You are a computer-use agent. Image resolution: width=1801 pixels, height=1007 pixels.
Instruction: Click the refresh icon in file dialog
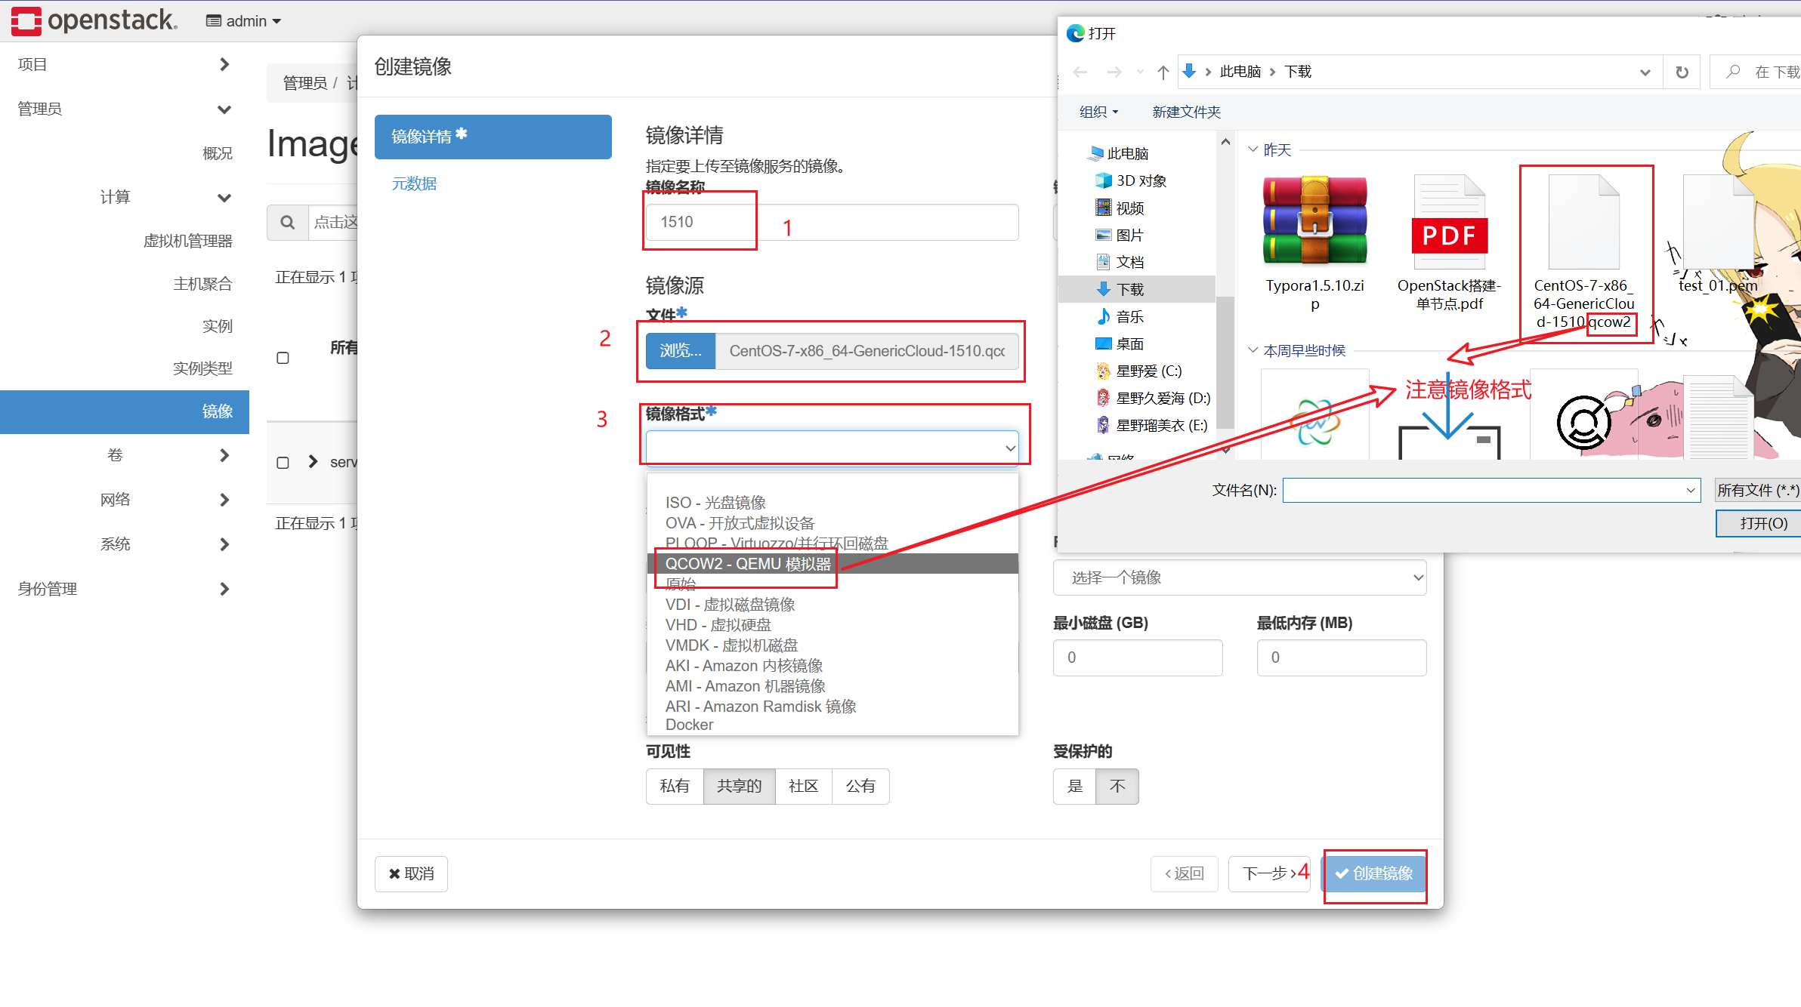point(1682,72)
